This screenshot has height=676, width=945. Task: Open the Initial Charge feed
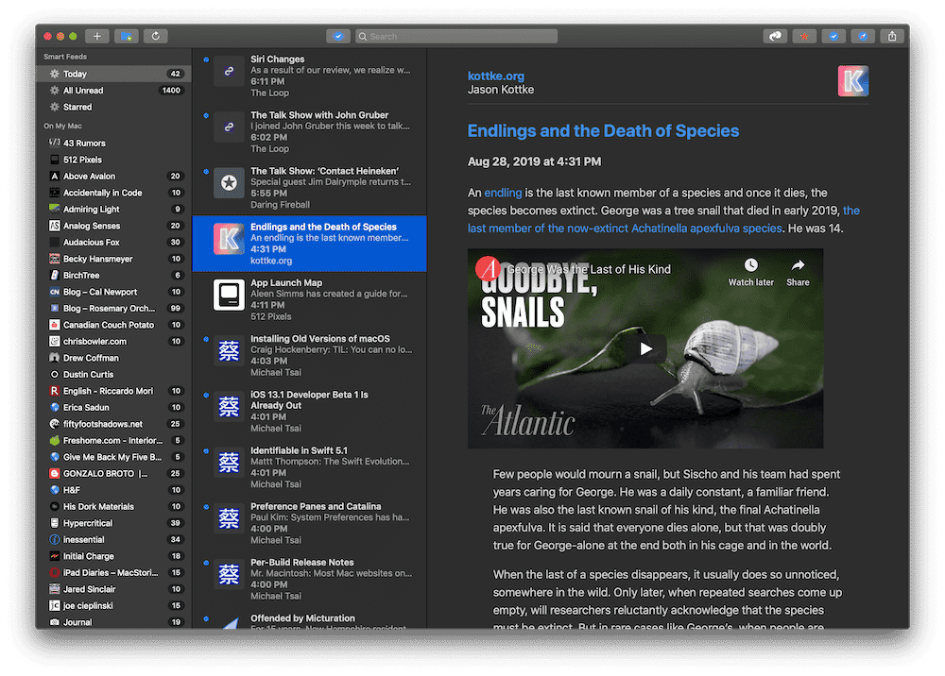(113, 556)
